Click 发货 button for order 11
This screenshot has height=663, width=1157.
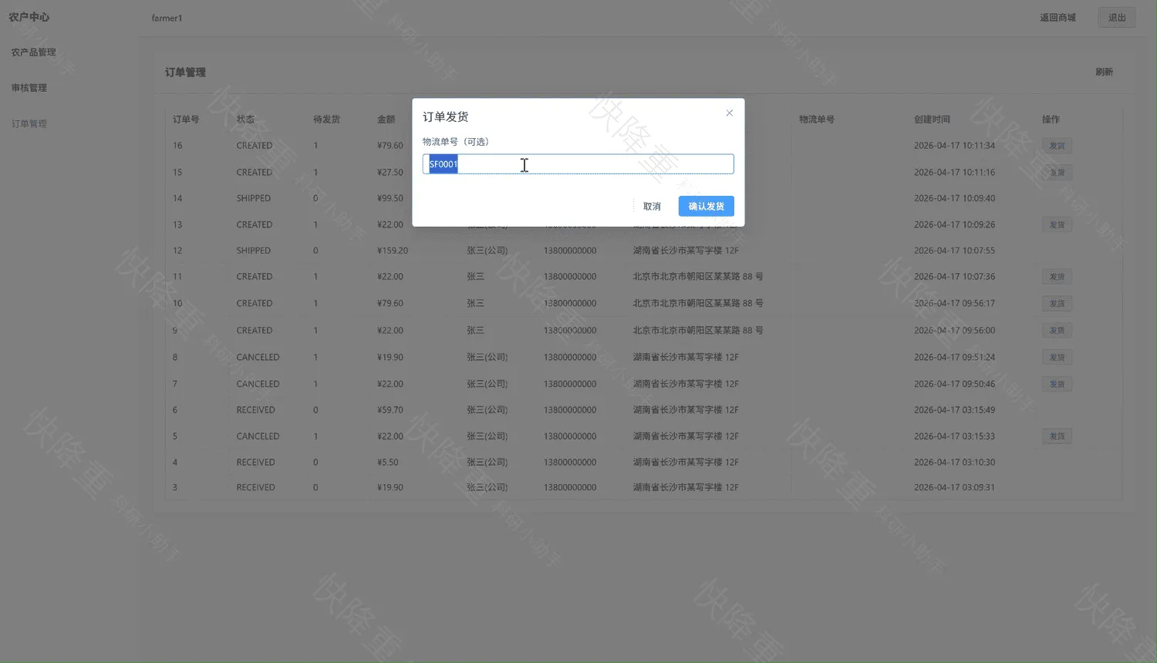[1057, 277]
